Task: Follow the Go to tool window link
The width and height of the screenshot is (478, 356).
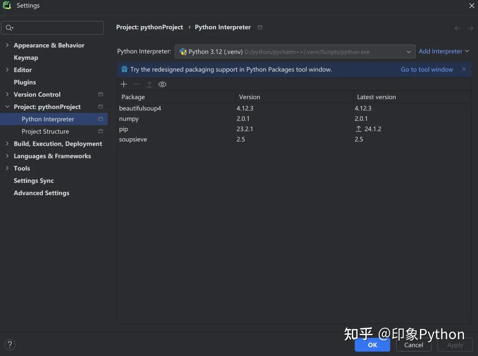Action: pos(427,69)
